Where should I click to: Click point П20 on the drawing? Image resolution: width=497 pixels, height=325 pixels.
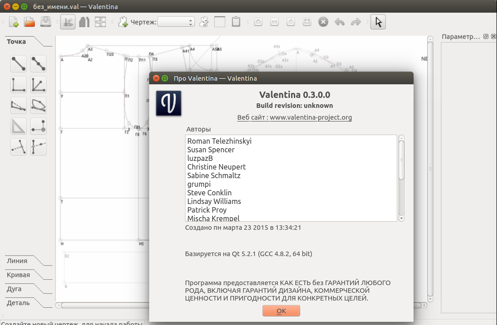point(107,51)
